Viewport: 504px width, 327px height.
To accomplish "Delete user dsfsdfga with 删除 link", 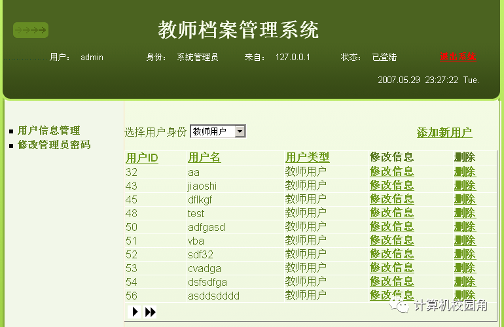I will (465, 282).
